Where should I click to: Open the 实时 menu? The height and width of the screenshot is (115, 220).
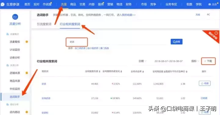point(36,4)
